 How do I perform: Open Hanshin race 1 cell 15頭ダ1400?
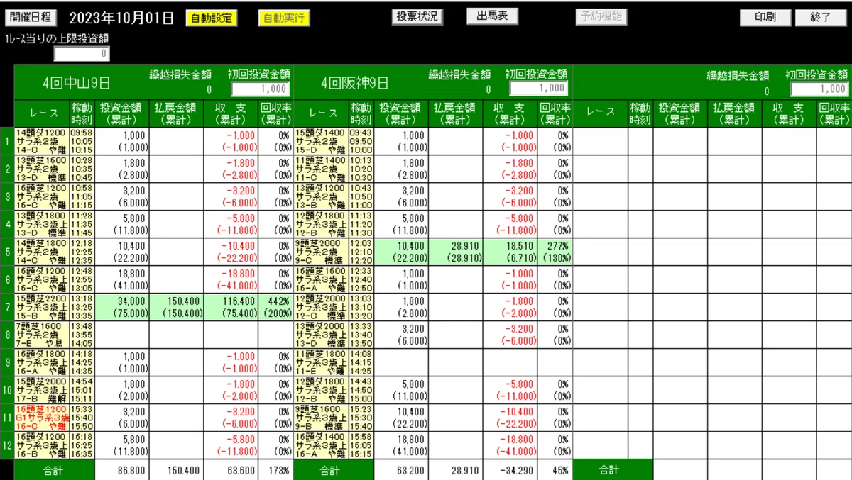tap(320, 141)
